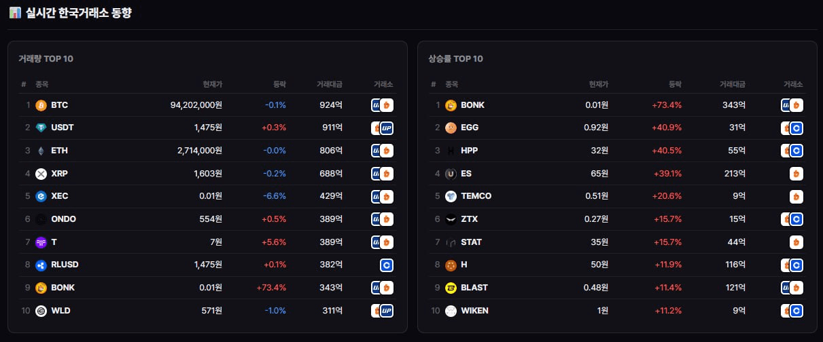
Task: Click BONK +73.4% change in volume table
Action: tap(271, 288)
